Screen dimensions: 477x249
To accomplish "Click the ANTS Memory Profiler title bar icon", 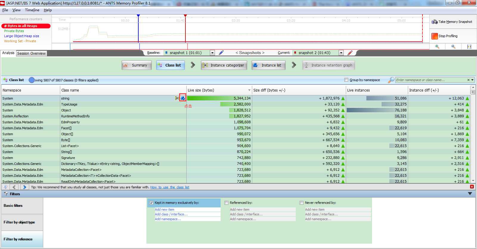I will (3, 3).
